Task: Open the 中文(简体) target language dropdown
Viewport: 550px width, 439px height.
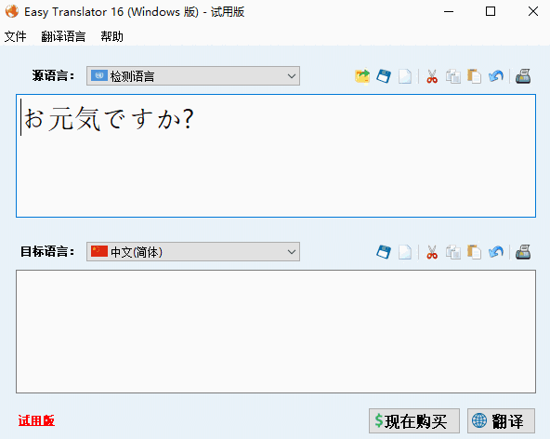Action: [193, 251]
